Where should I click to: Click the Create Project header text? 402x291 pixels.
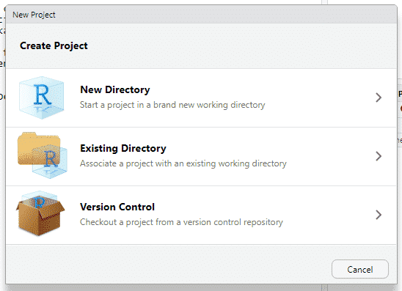[x=54, y=46]
